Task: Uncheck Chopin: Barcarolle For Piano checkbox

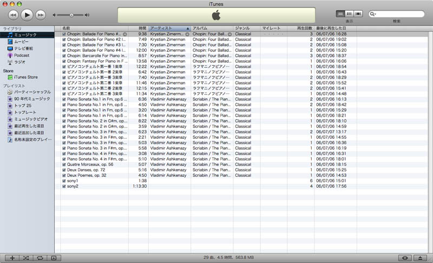Action: 64,56
